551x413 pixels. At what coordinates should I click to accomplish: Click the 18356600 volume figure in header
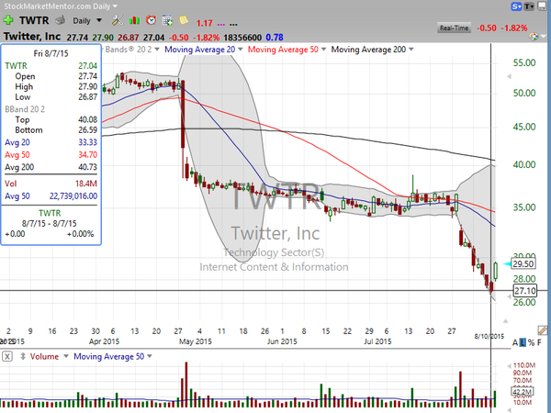pos(242,38)
